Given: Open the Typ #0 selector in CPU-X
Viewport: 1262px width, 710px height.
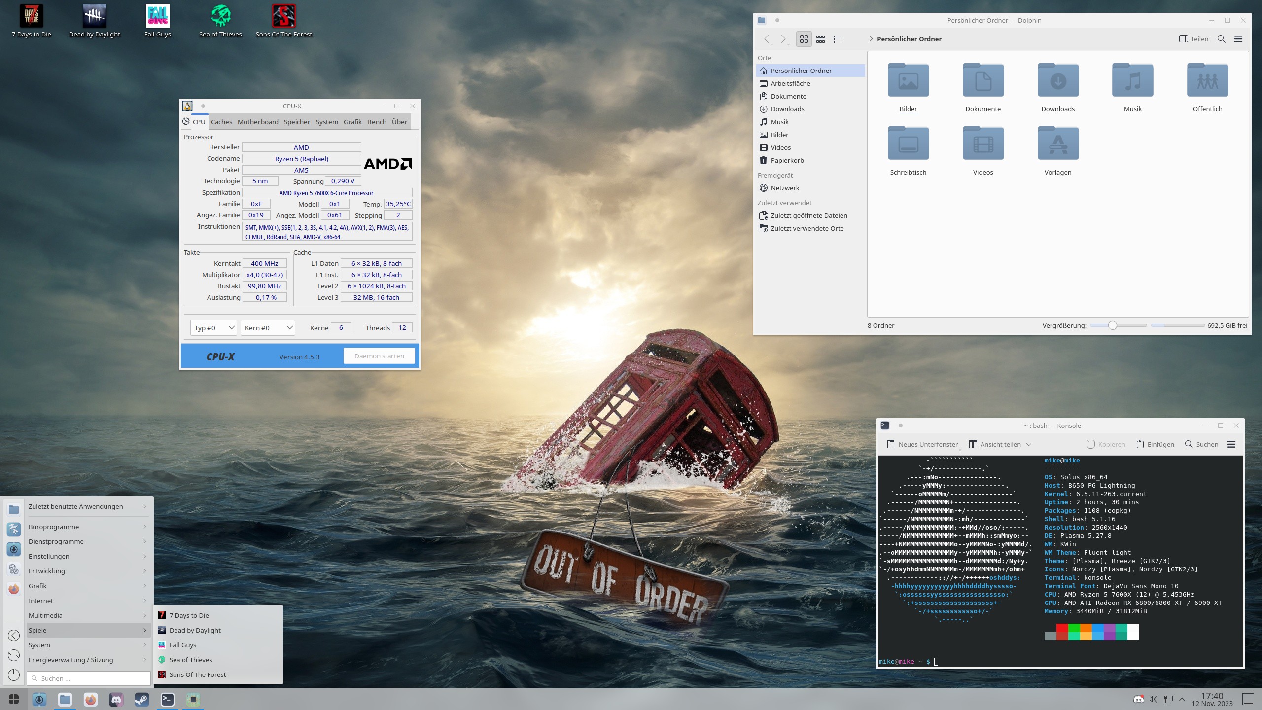Looking at the screenshot, I should click(213, 327).
